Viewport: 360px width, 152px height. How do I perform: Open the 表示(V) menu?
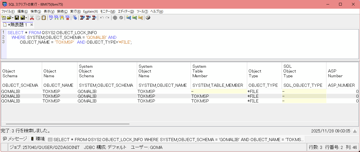(x=49, y=11)
